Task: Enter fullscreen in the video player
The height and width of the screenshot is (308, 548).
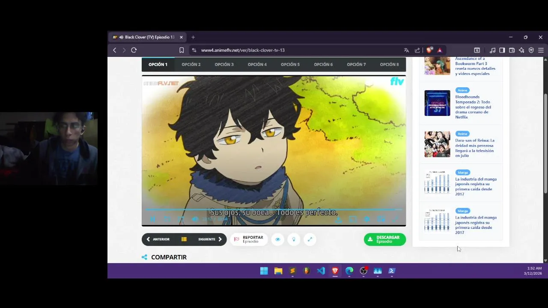Action: coord(395,219)
